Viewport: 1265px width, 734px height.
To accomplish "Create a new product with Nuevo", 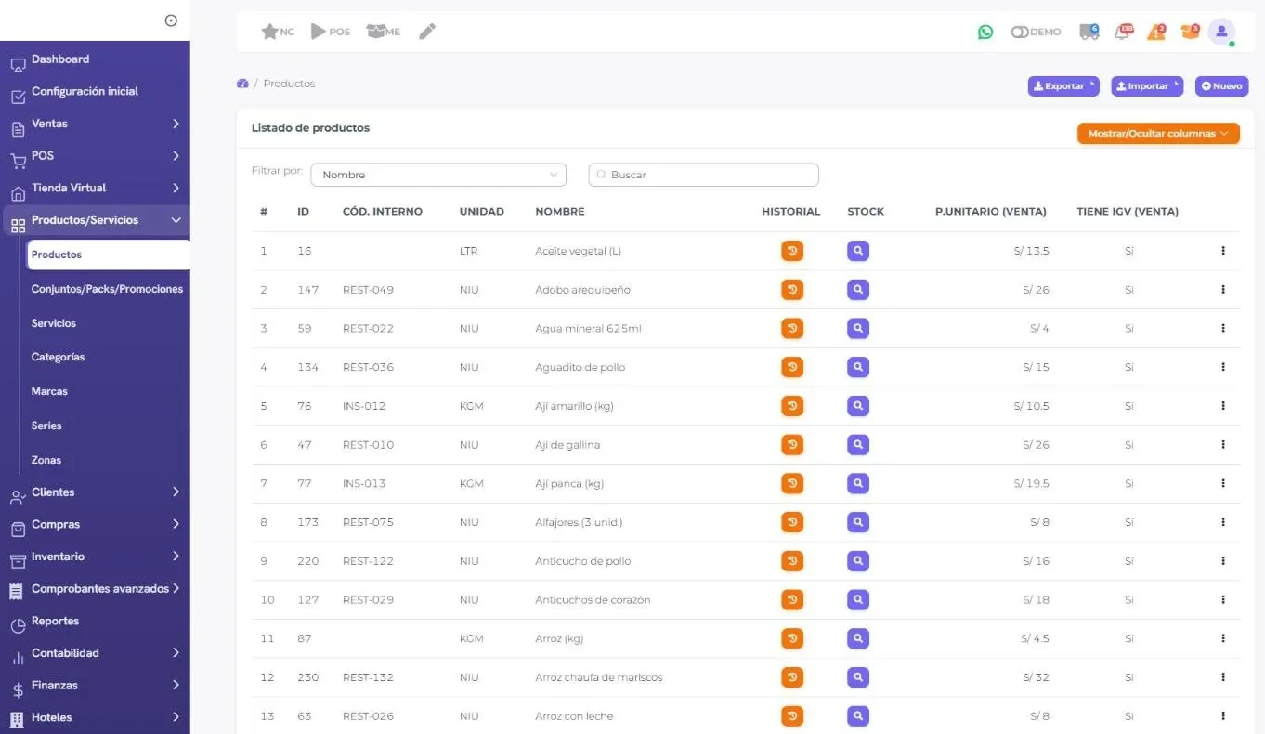I will pyautogui.click(x=1221, y=86).
